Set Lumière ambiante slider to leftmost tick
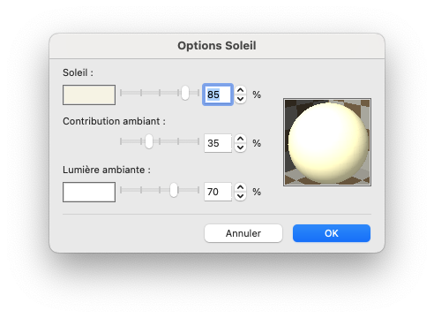 point(121,190)
